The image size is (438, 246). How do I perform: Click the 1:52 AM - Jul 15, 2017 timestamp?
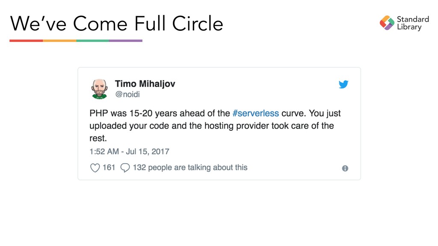tap(129, 152)
